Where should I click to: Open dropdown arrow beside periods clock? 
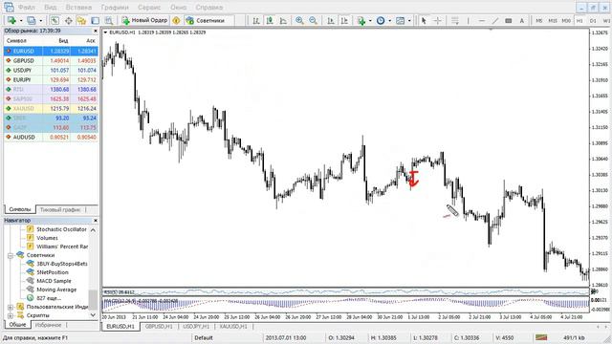389,21
